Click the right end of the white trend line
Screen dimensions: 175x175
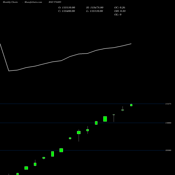(131, 44)
